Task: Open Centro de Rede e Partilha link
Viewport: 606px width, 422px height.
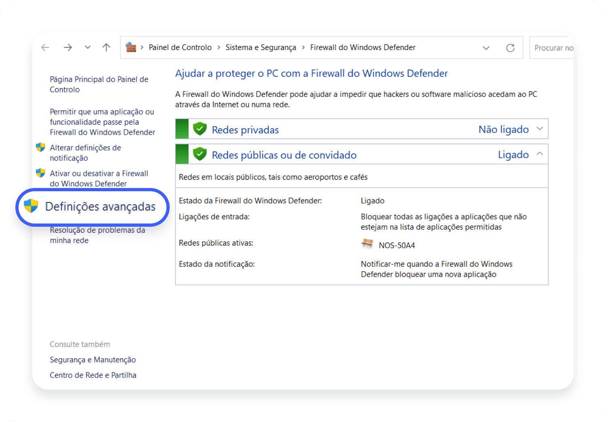Action: click(93, 375)
